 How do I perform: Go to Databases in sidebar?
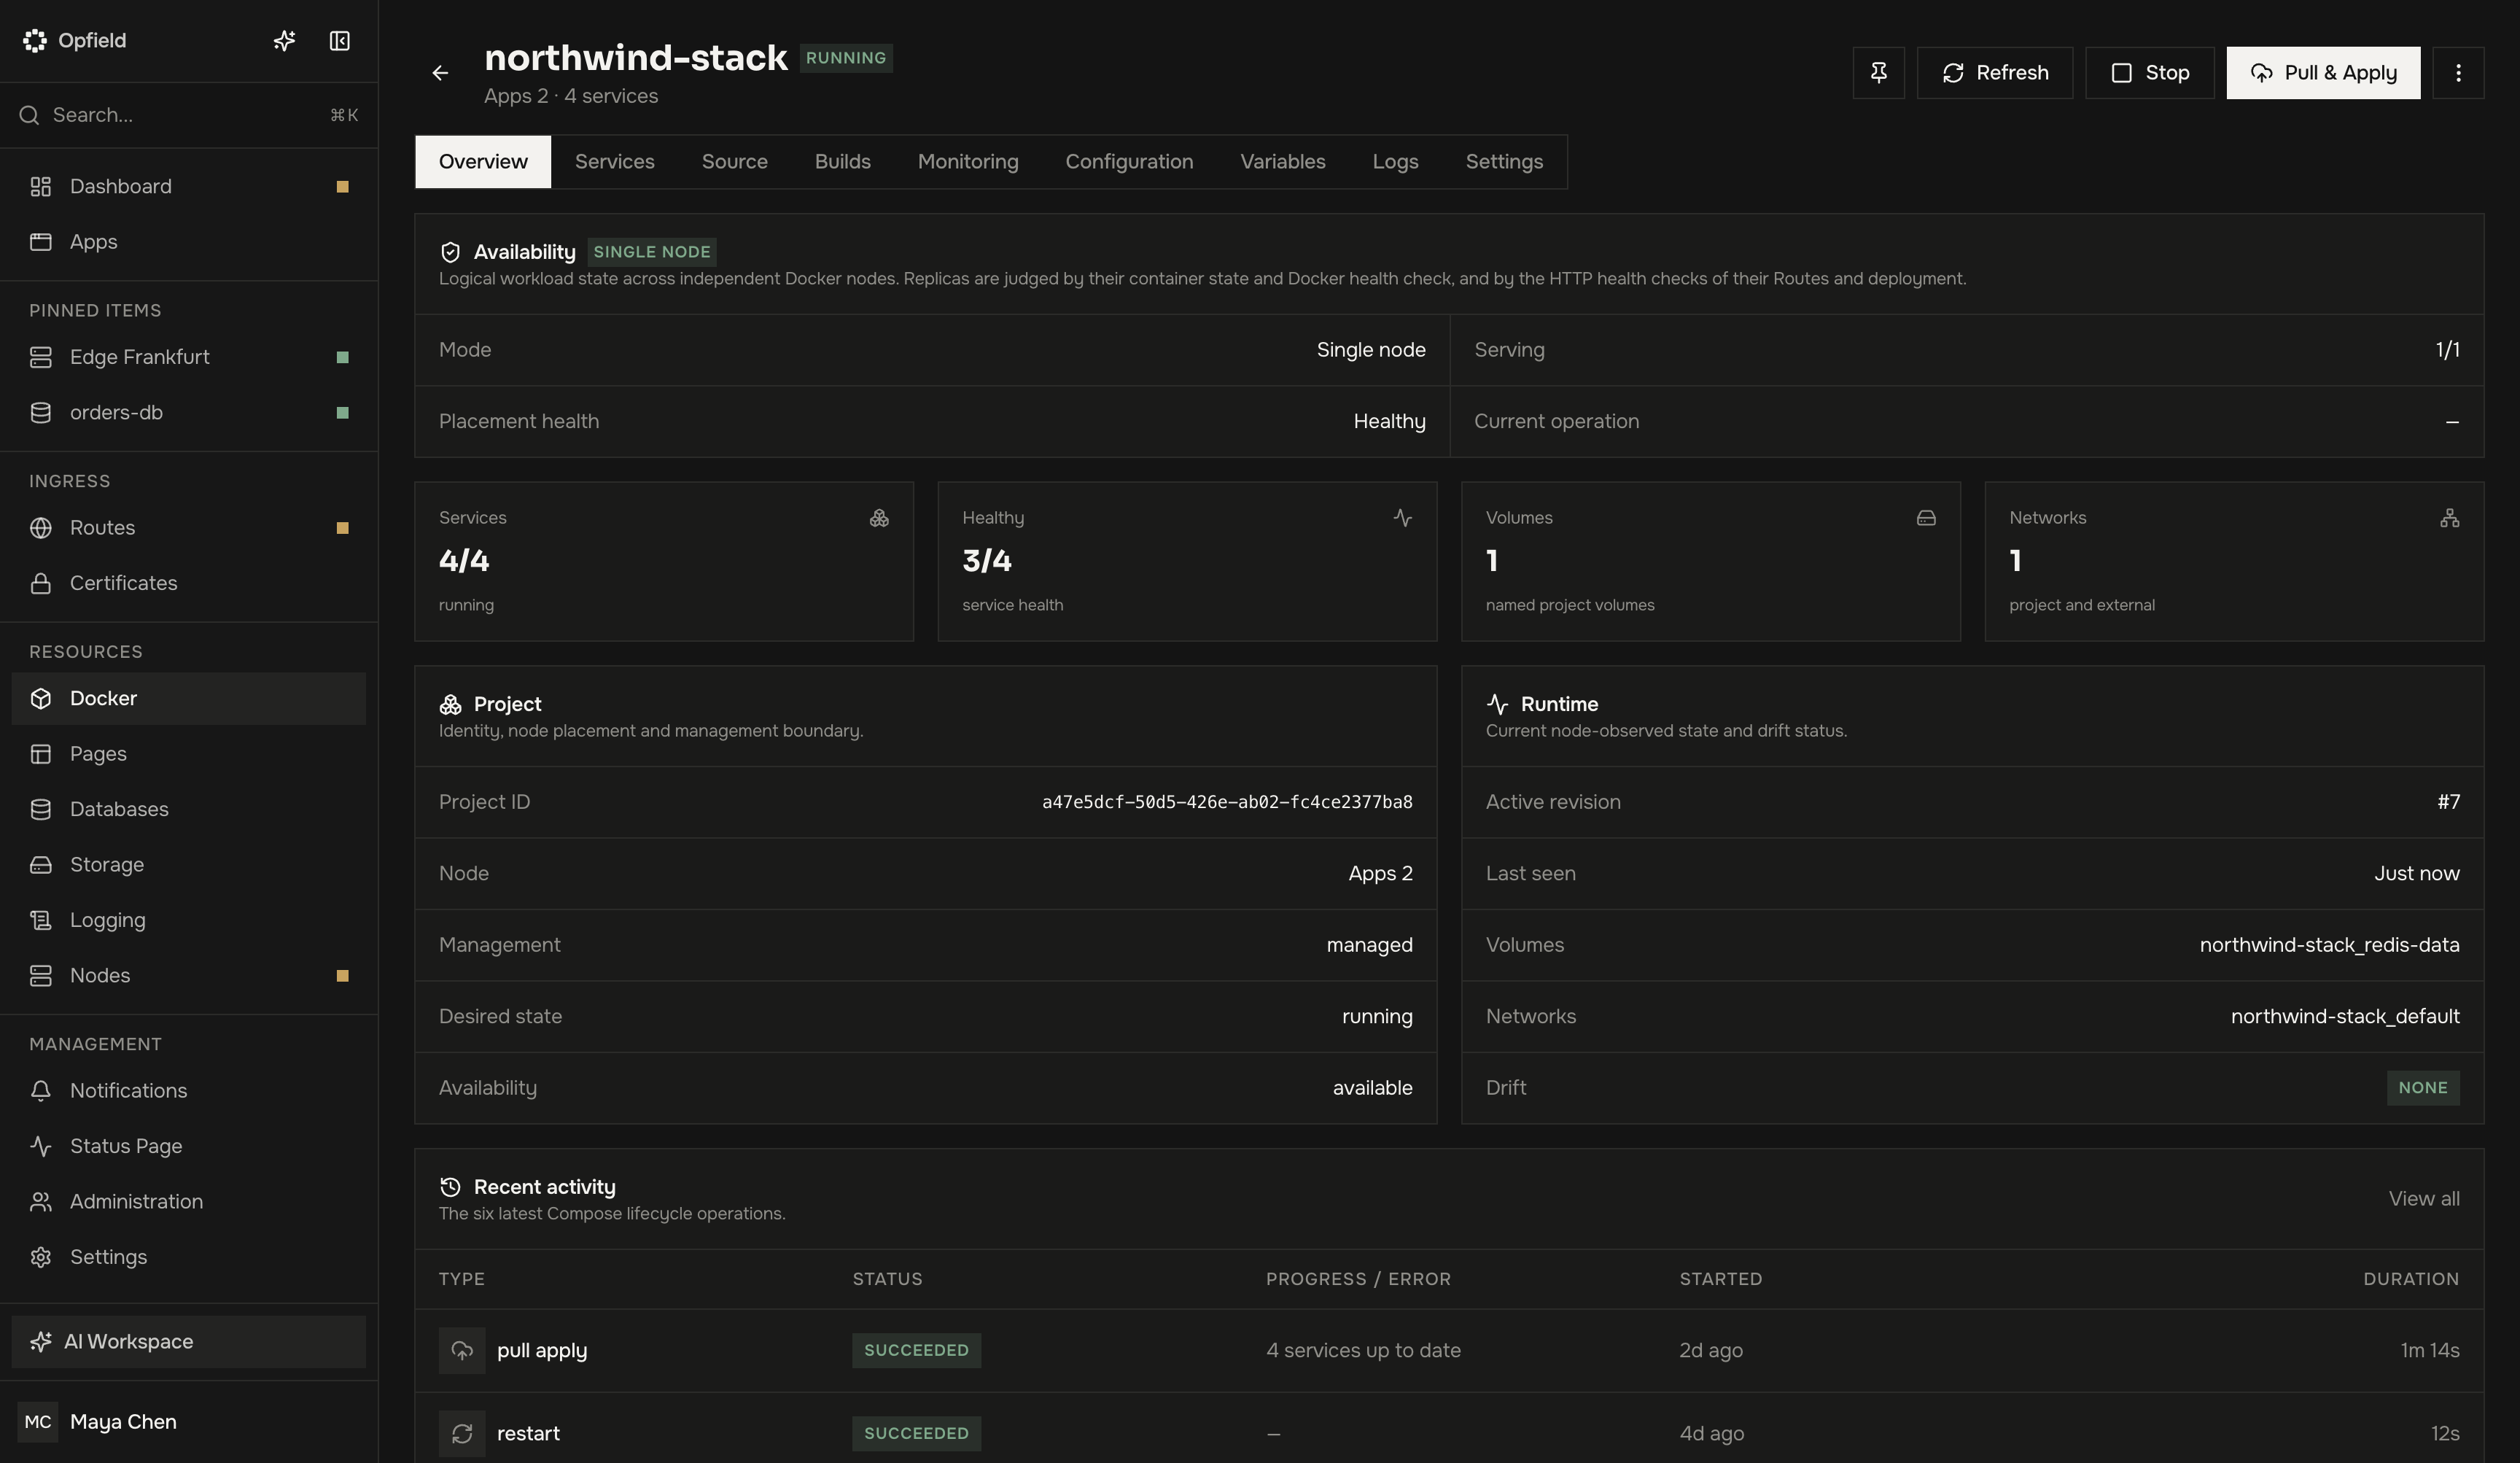[x=189, y=810]
